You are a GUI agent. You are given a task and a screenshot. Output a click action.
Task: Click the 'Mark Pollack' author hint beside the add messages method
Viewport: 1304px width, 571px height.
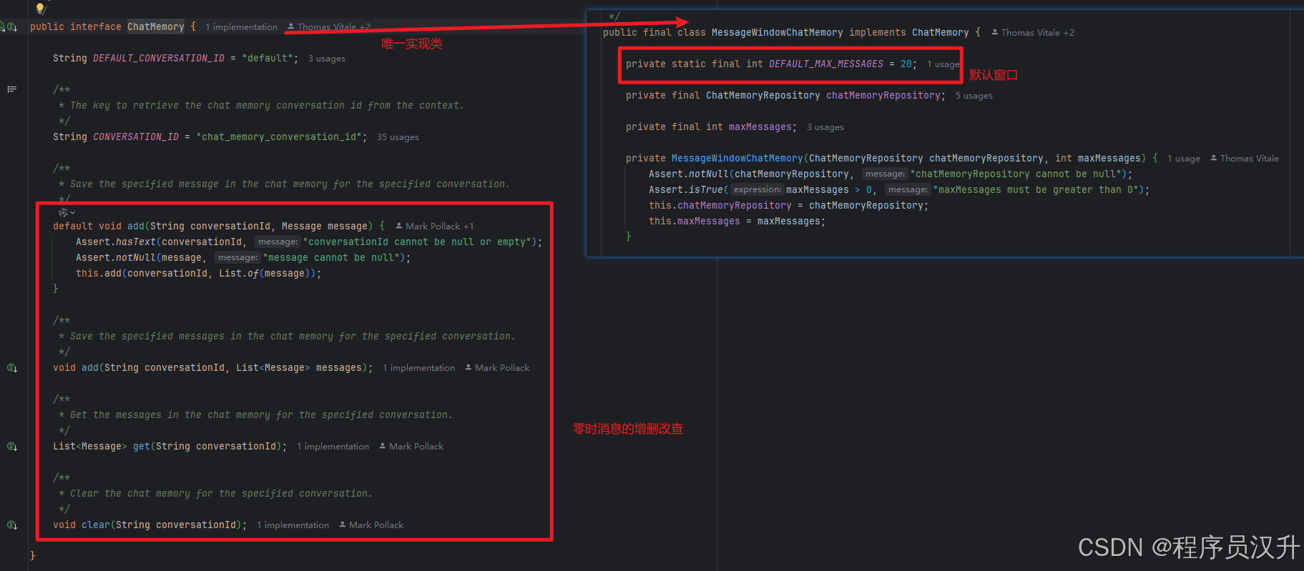click(x=497, y=368)
